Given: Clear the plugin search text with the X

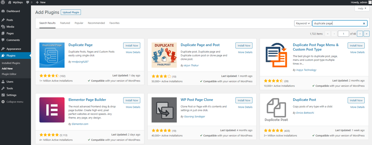Looking at the screenshot, I should [364, 23].
